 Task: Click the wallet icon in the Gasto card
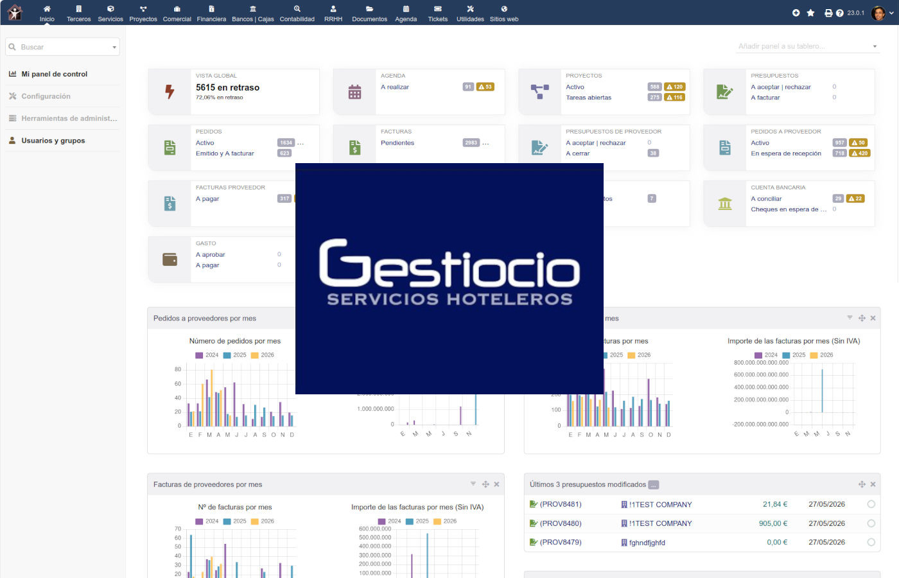pyautogui.click(x=170, y=259)
